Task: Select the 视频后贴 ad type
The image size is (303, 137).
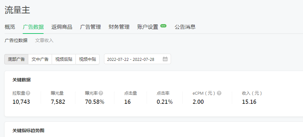Action: pos(64,59)
